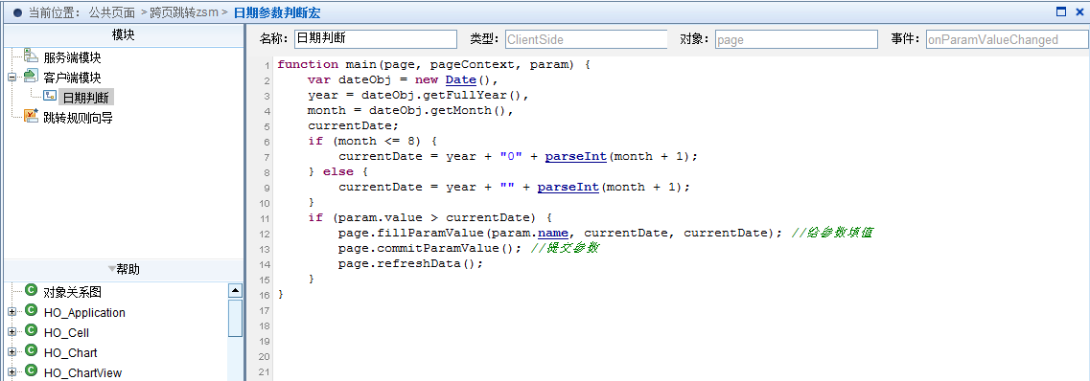Expand the HO_ChartView node
Image resolution: width=1090 pixels, height=381 pixels.
tap(12, 372)
